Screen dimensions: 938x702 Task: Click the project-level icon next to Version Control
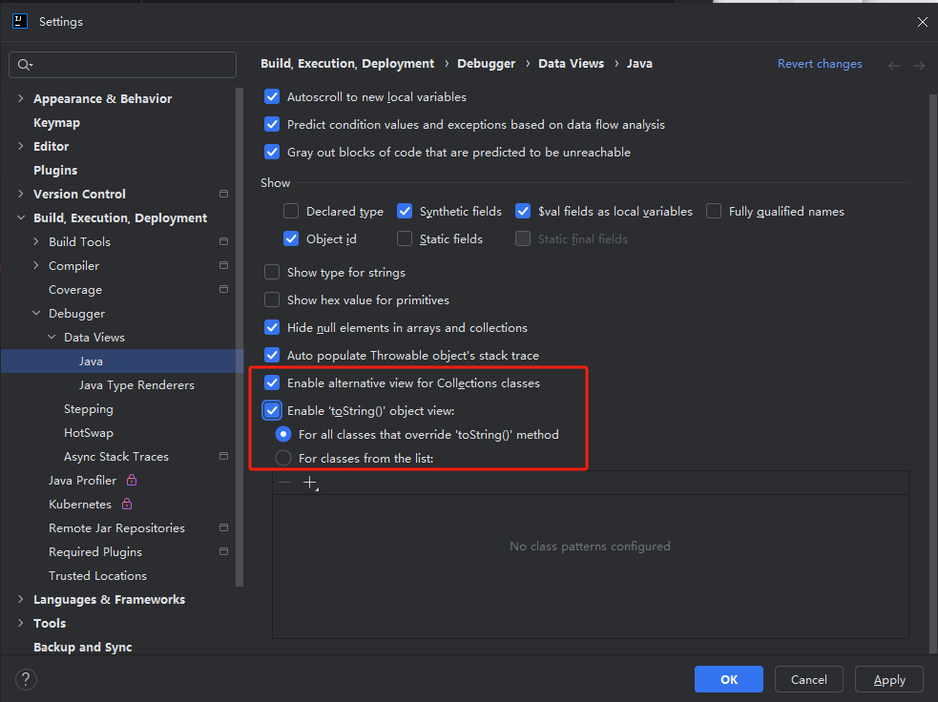click(223, 194)
